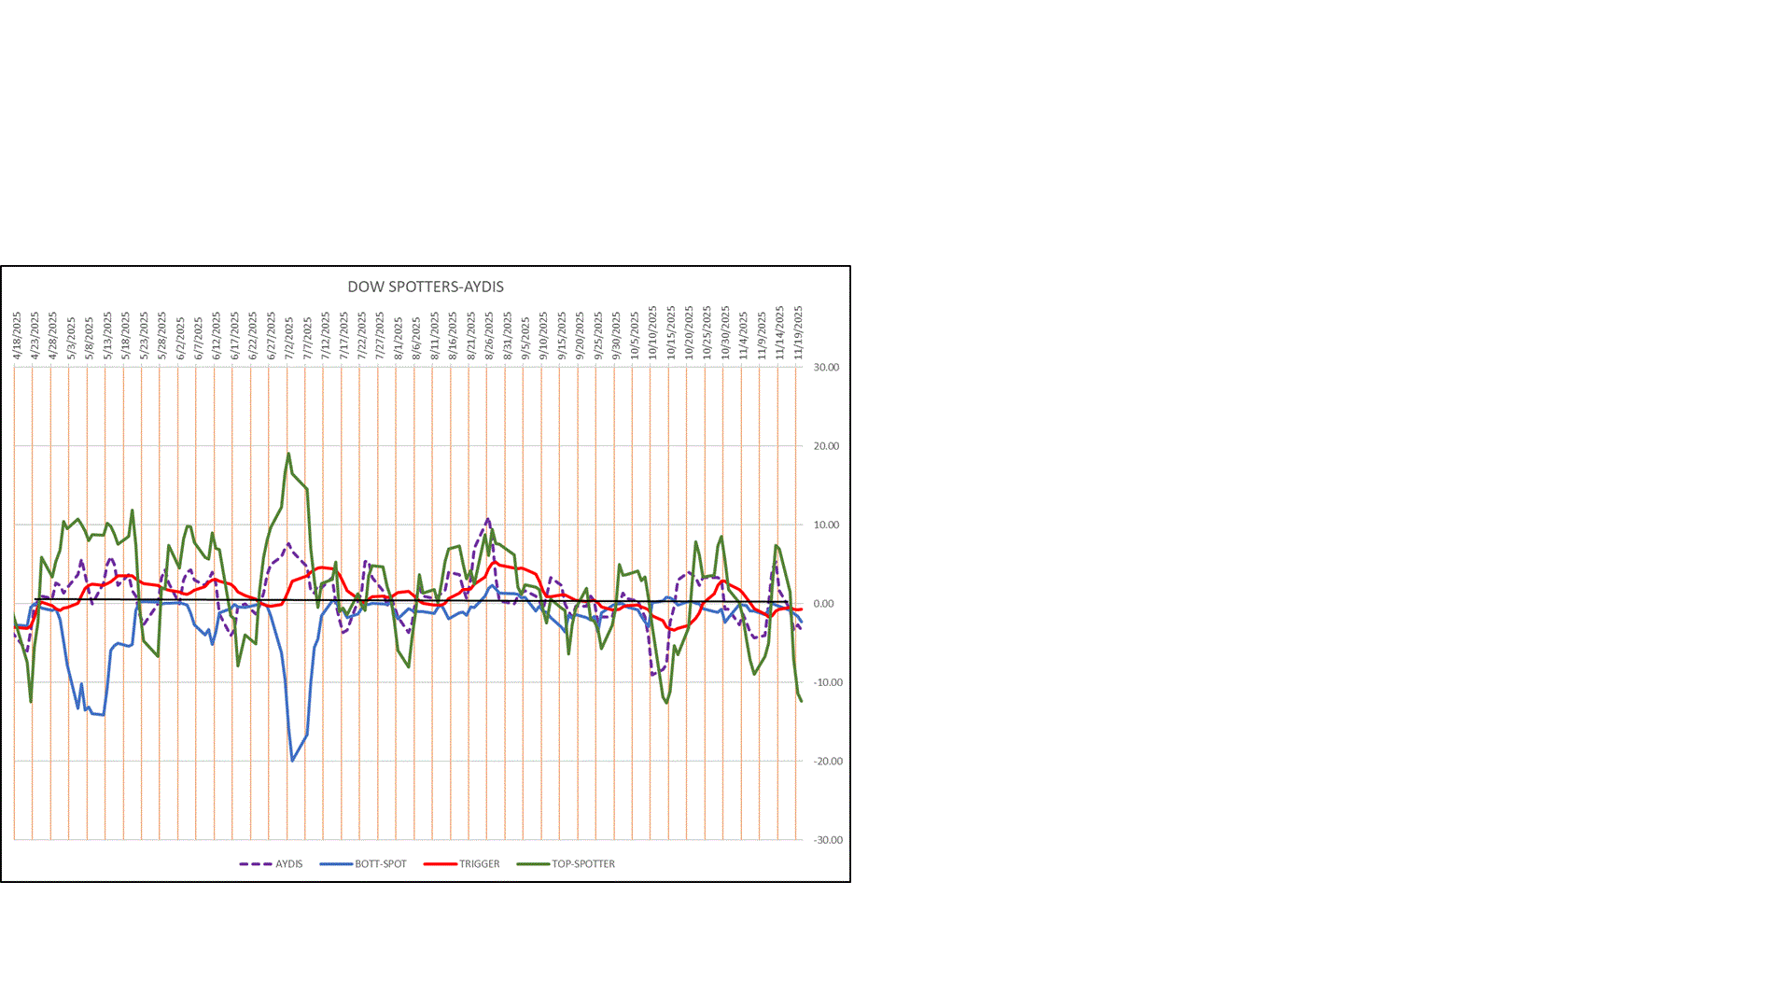Select the TRIGGER legend entry
Image resolution: width=1792 pixels, height=1008 pixels.
click(x=479, y=864)
